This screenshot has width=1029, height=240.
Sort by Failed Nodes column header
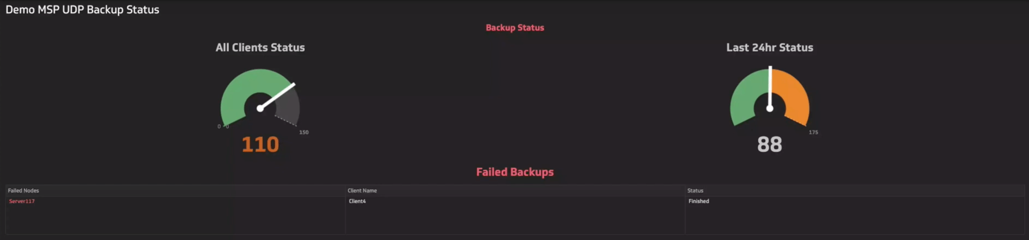[x=24, y=190]
